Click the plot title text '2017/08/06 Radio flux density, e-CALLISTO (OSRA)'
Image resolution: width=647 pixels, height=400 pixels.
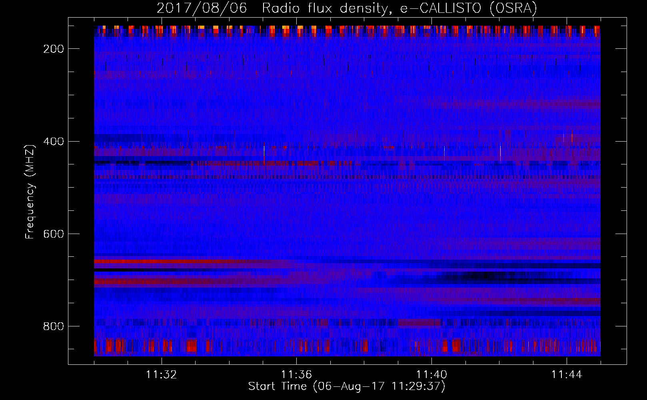347,8
